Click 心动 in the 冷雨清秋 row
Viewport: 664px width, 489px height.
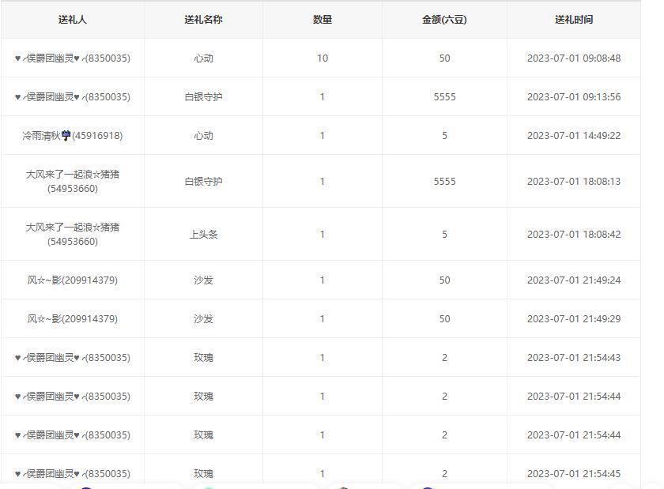(203, 135)
